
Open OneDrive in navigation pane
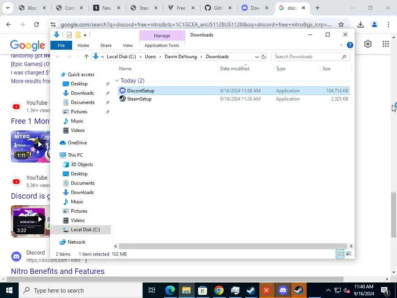pyautogui.click(x=77, y=143)
